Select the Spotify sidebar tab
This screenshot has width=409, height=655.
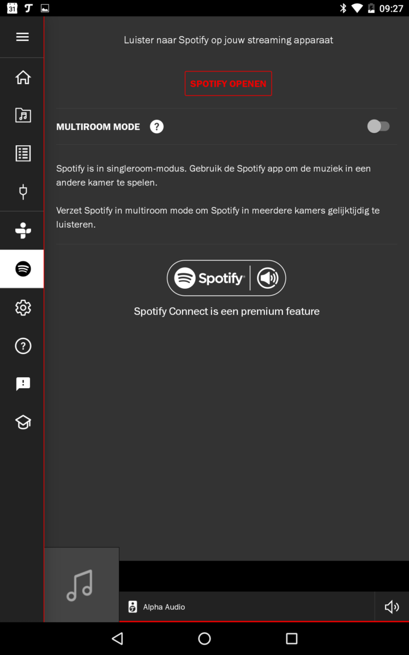tap(22, 269)
